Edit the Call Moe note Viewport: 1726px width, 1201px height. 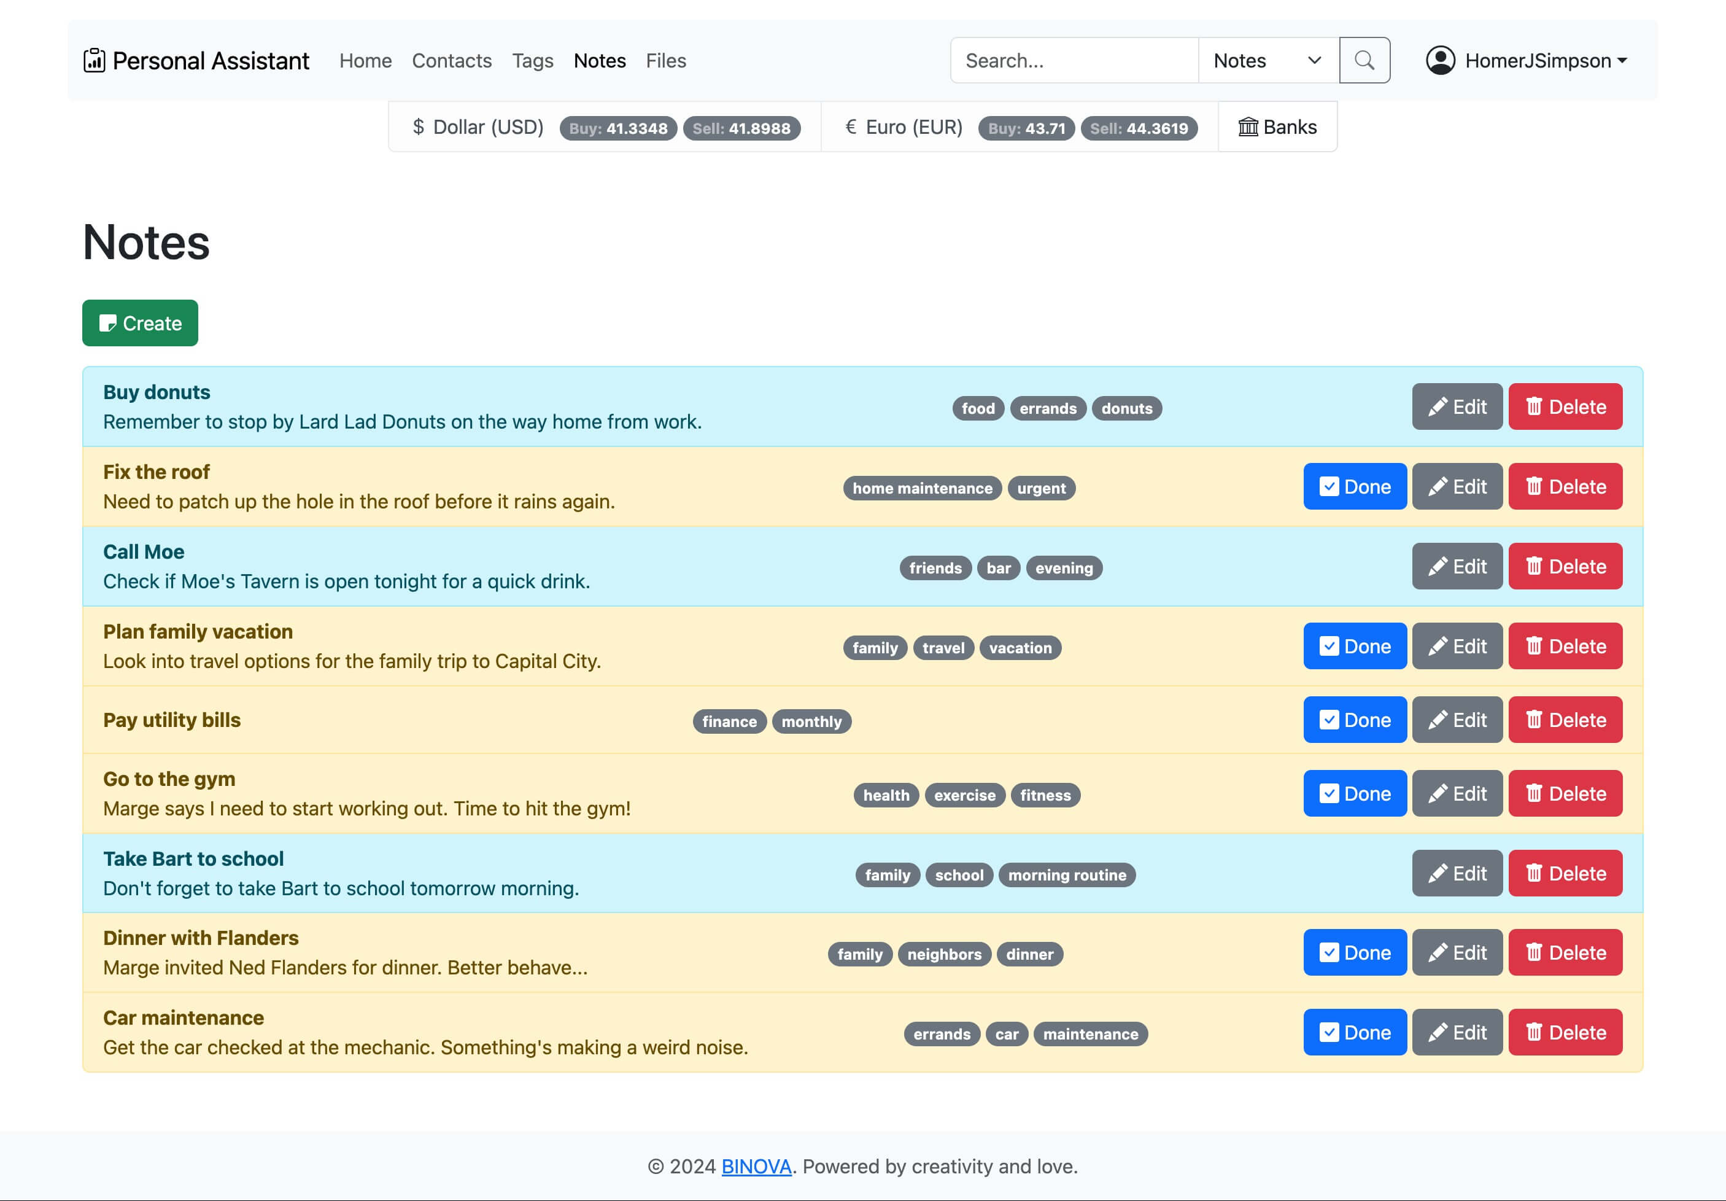pyautogui.click(x=1457, y=566)
